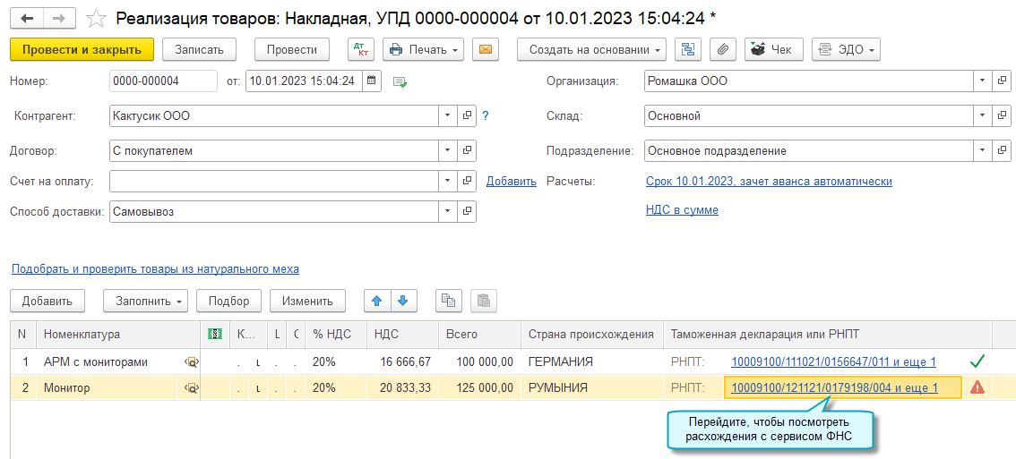Open calendar picker next to document date
Viewport: 1016px width, 459px height.
click(371, 81)
